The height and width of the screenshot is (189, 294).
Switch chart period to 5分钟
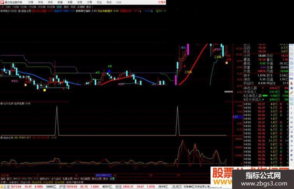click(x=23, y=7)
